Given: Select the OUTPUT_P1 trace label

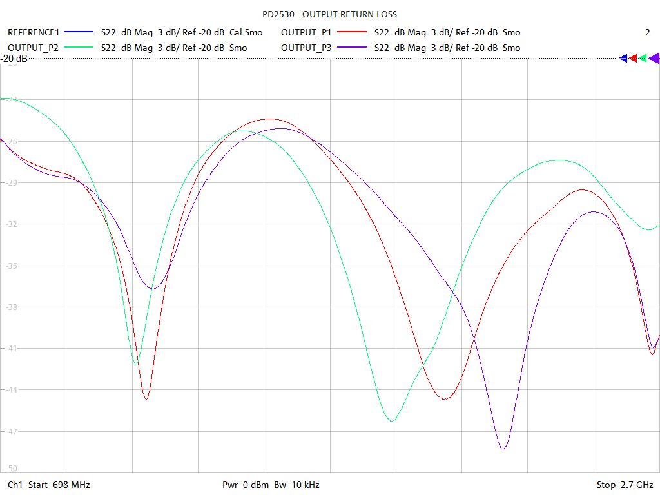Looking at the screenshot, I should coord(306,32).
